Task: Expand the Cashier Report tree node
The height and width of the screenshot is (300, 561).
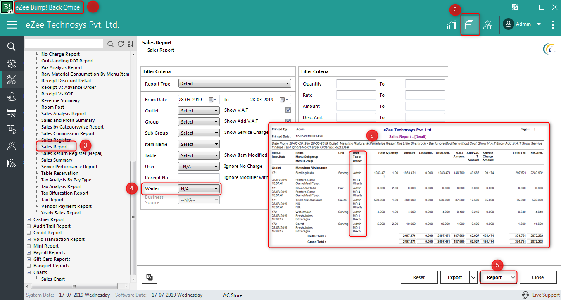Action: [29, 219]
